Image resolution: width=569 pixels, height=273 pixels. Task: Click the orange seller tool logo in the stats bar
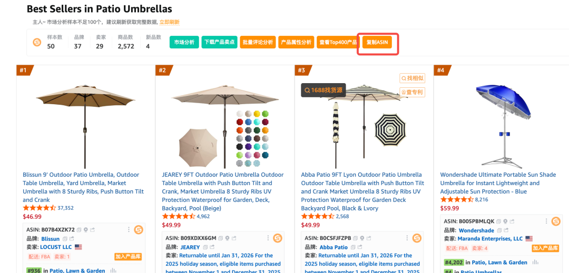pyautogui.click(x=37, y=42)
